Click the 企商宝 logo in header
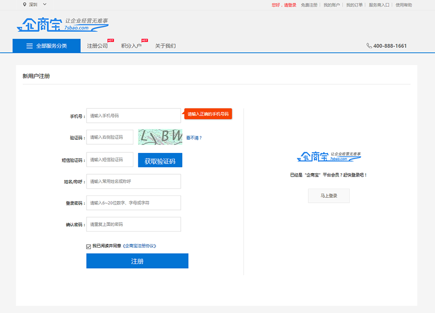 coord(62,25)
